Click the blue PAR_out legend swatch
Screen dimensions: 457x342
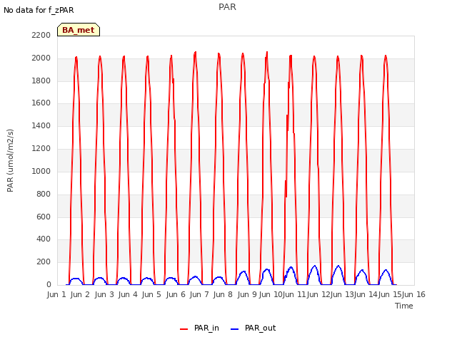coord(235,329)
